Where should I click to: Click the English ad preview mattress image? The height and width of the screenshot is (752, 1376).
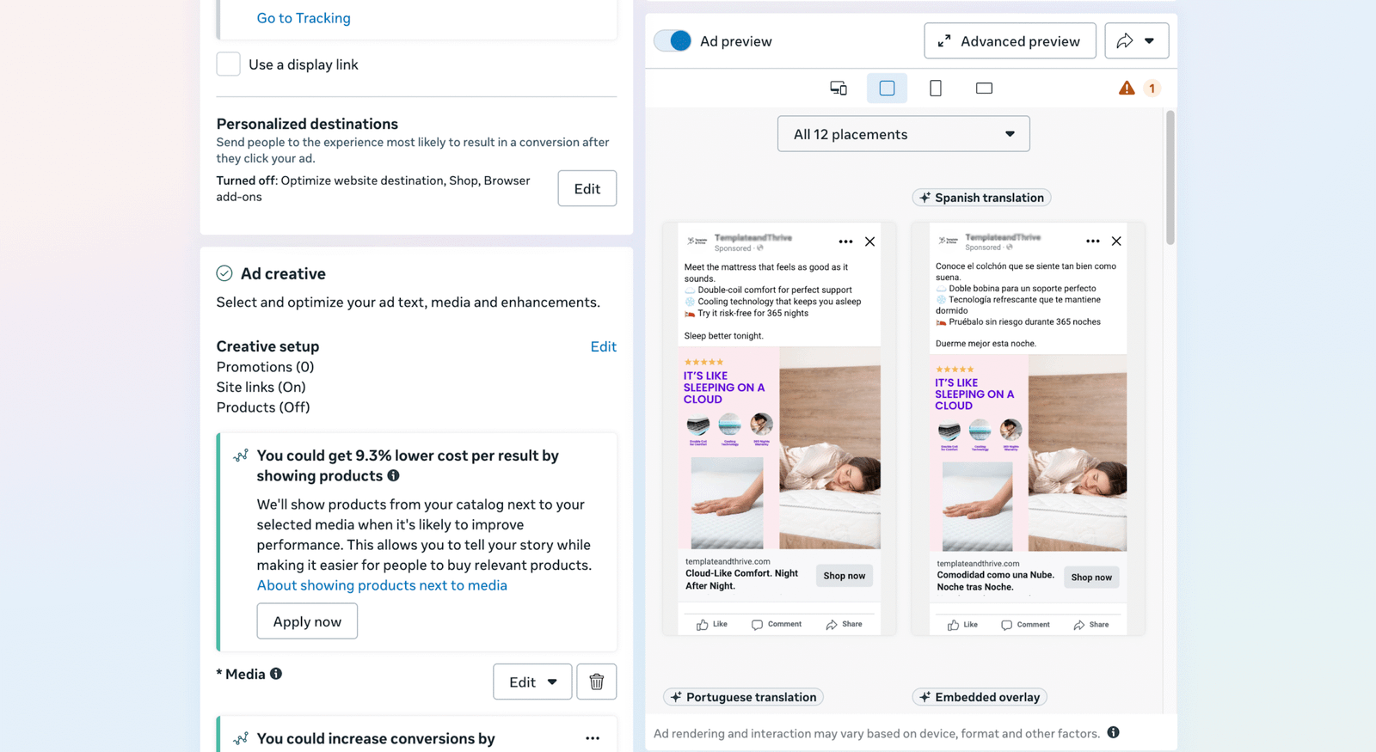[779, 448]
